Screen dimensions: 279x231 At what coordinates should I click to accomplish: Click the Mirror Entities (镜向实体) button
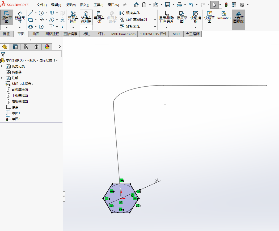point(130,13)
